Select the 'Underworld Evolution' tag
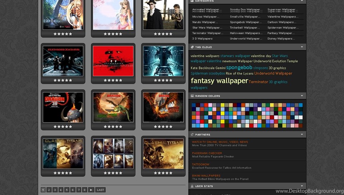Viewport: 344px width, 195px height. pyautogui.click(x=270, y=61)
